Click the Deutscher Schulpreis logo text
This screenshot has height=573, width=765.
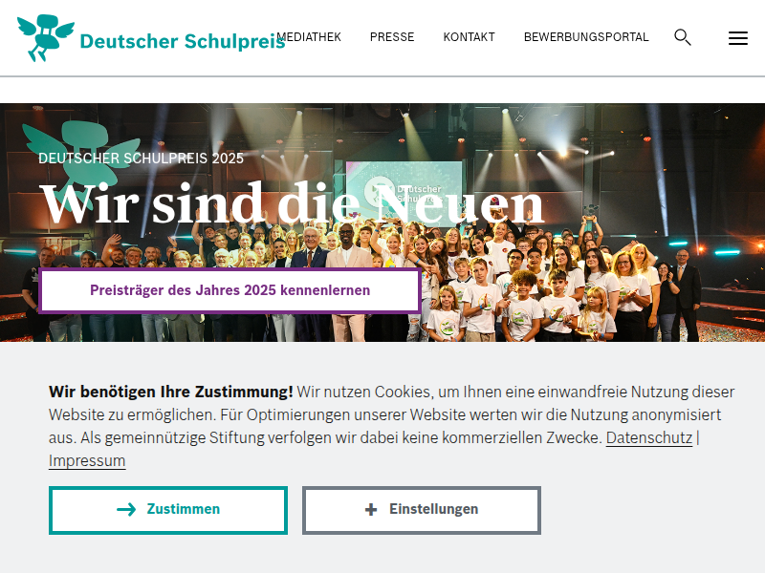(183, 41)
